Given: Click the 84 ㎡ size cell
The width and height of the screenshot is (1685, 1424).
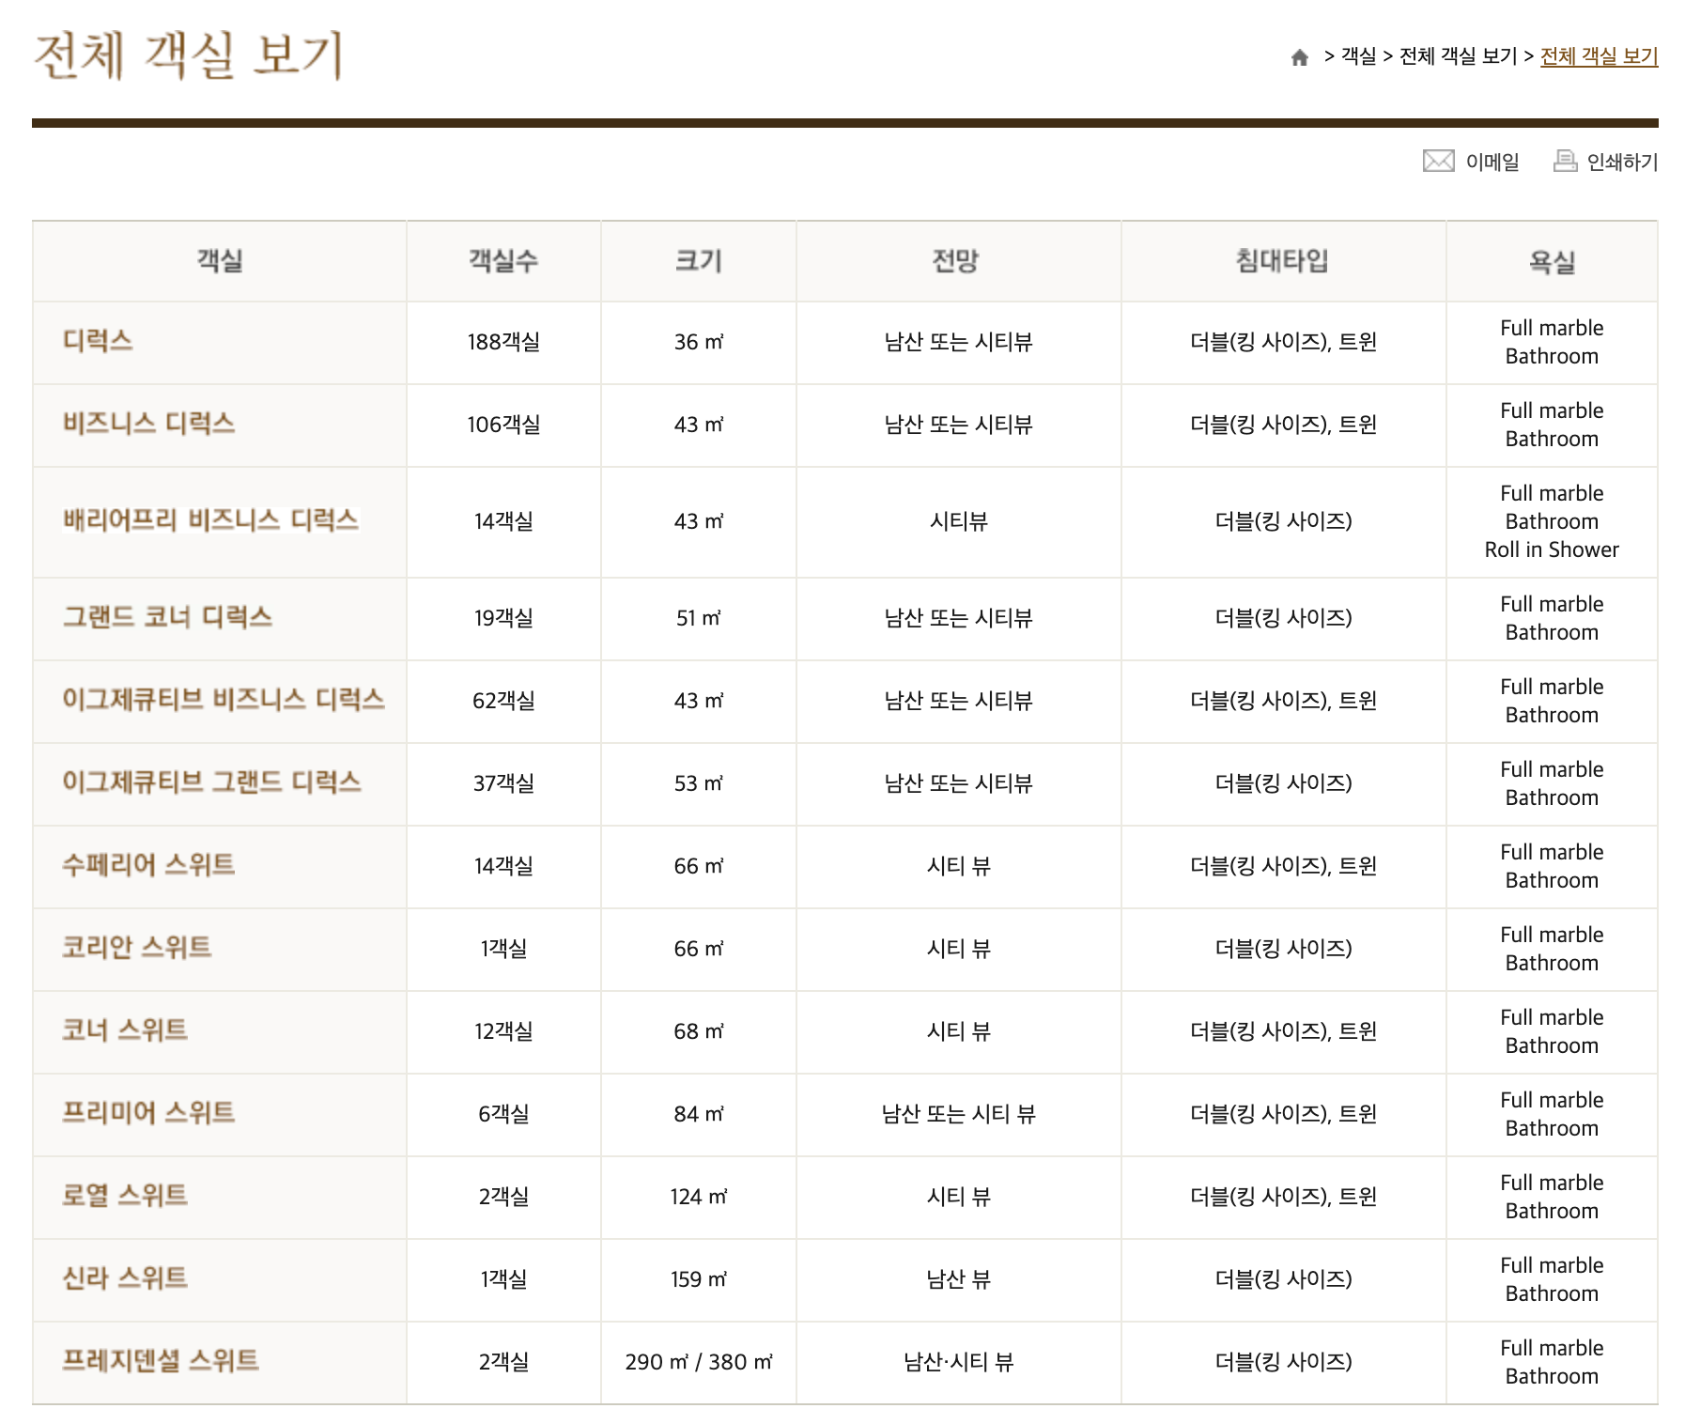Looking at the screenshot, I should (x=699, y=1114).
